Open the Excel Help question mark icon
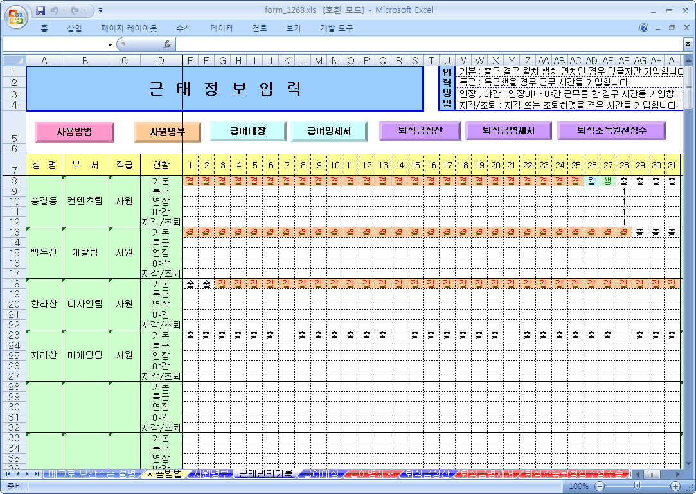 (x=644, y=28)
